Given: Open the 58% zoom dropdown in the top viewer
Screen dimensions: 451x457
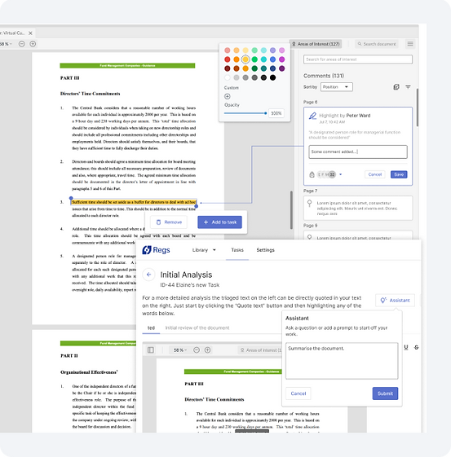Looking at the screenshot, I should 6,44.
